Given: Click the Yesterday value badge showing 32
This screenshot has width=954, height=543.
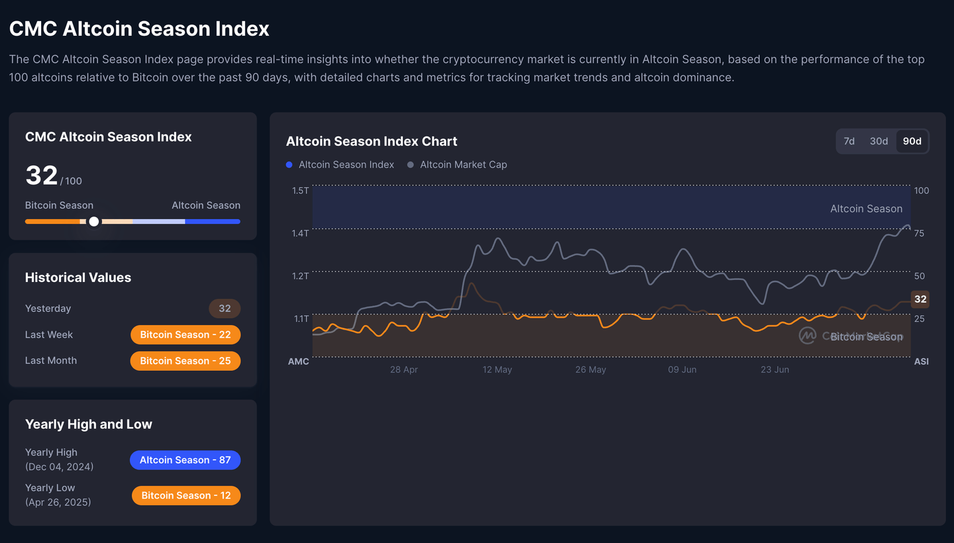Looking at the screenshot, I should point(225,308).
